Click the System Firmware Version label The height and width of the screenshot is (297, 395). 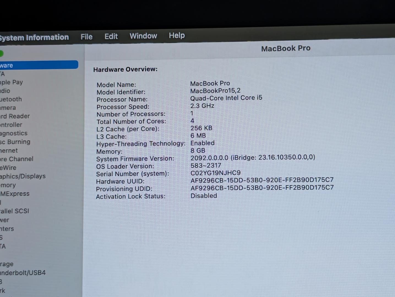pyautogui.click(x=135, y=159)
